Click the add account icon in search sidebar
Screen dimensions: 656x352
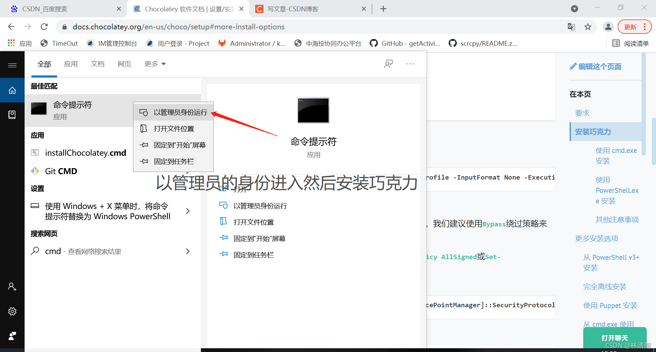point(12,286)
